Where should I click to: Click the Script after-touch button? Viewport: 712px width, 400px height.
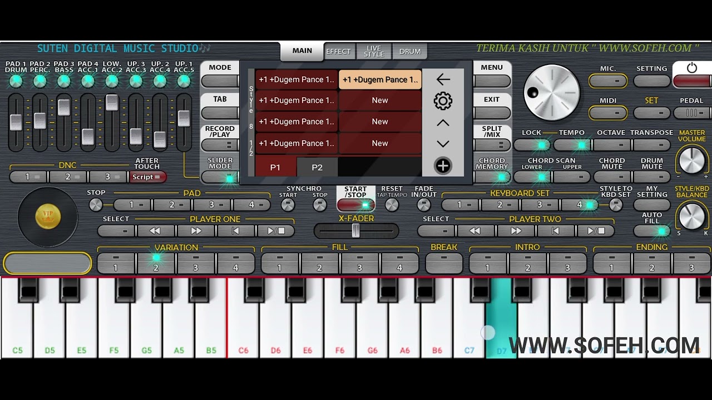148,177
